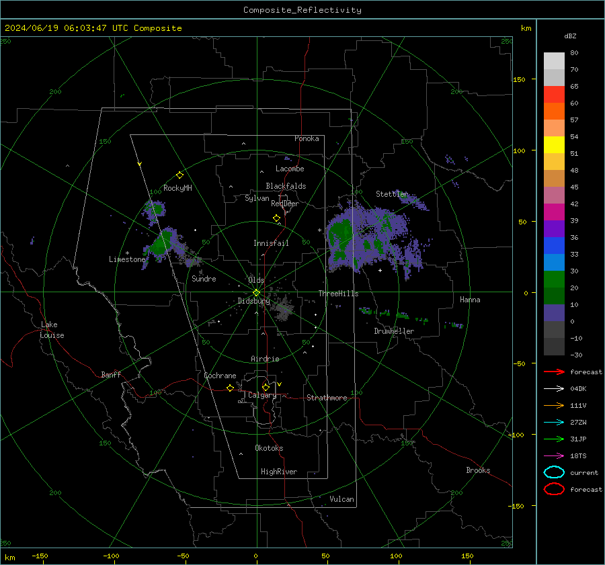
Task: Click the light gray 80-70 dBZ swatch
Action: [x=554, y=61]
